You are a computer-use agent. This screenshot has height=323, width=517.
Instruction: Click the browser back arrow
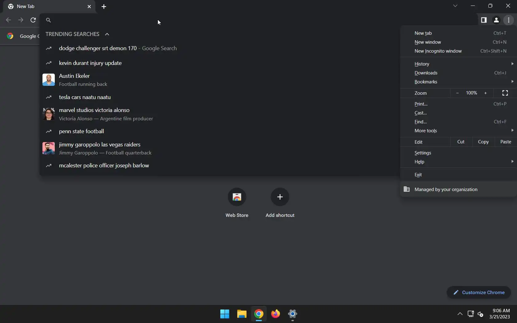[x=8, y=20]
